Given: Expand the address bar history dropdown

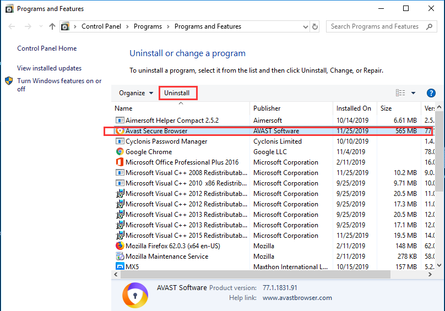Looking at the screenshot, I should pos(305,27).
